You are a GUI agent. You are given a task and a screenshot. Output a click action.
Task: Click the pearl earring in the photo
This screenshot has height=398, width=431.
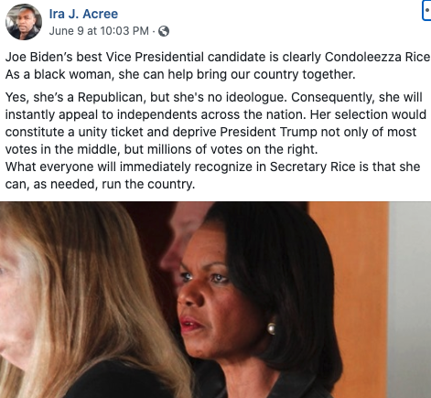pos(271,328)
